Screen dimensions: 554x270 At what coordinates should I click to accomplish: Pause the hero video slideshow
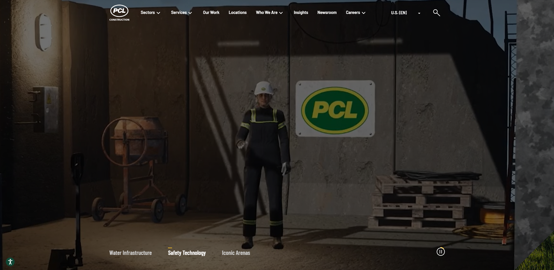pyautogui.click(x=440, y=252)
